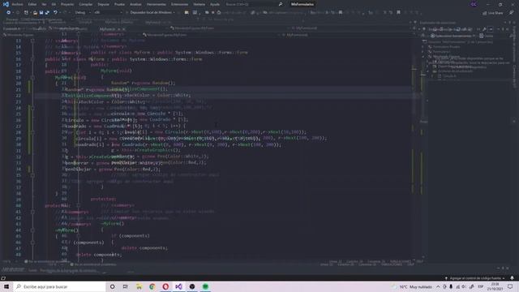Open the Ventana menu
This screenshot has width=519, height=292.
199,4
